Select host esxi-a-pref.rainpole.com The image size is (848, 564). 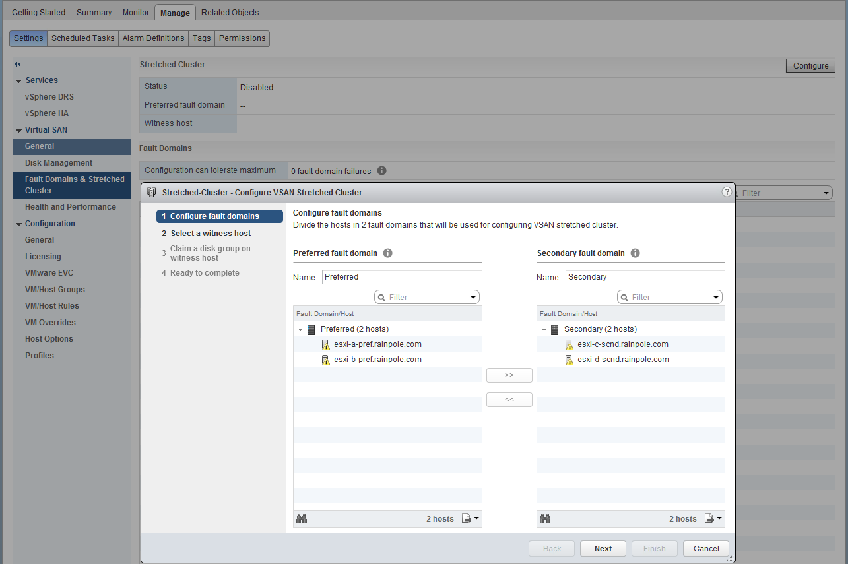coord(377,344)
